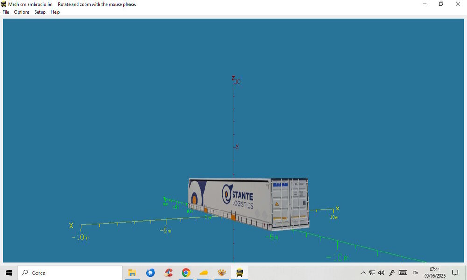Open the notification center
The width and height of the screenshot is (467, 280).
click(455, 273)
